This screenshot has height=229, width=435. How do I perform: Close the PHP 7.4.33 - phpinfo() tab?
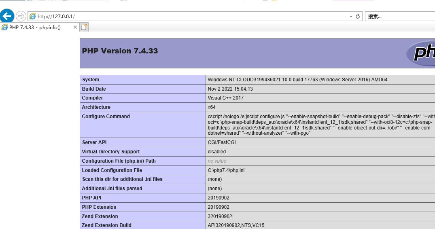tap(75, 27)
